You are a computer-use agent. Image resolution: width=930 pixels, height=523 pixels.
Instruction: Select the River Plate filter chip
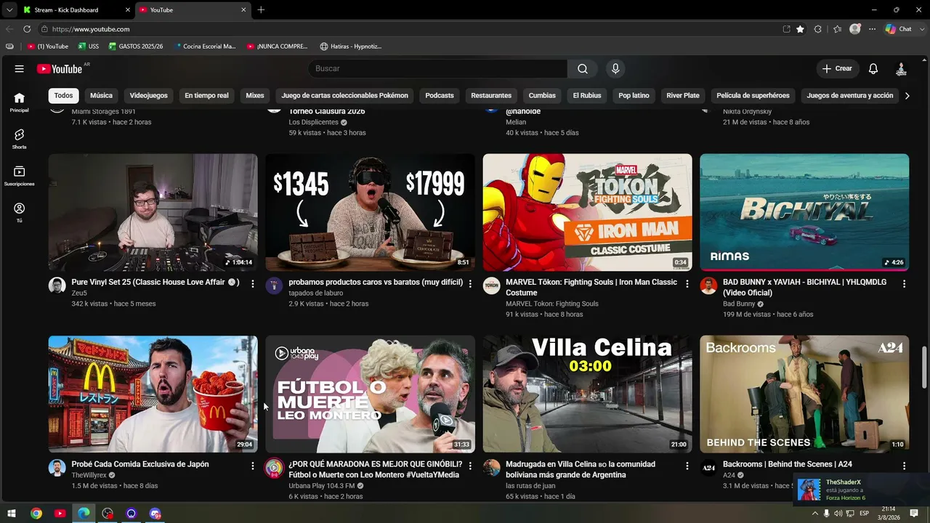click(x=683, y=96)
